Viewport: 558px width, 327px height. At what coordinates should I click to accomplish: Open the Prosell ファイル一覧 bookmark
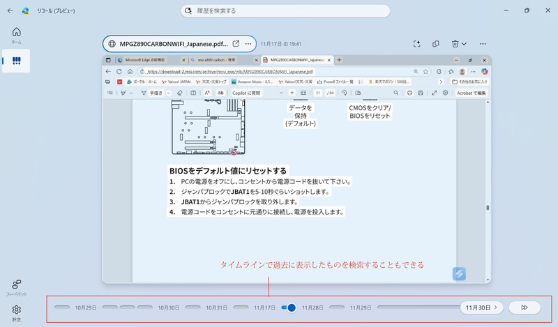tap(335, 82)
